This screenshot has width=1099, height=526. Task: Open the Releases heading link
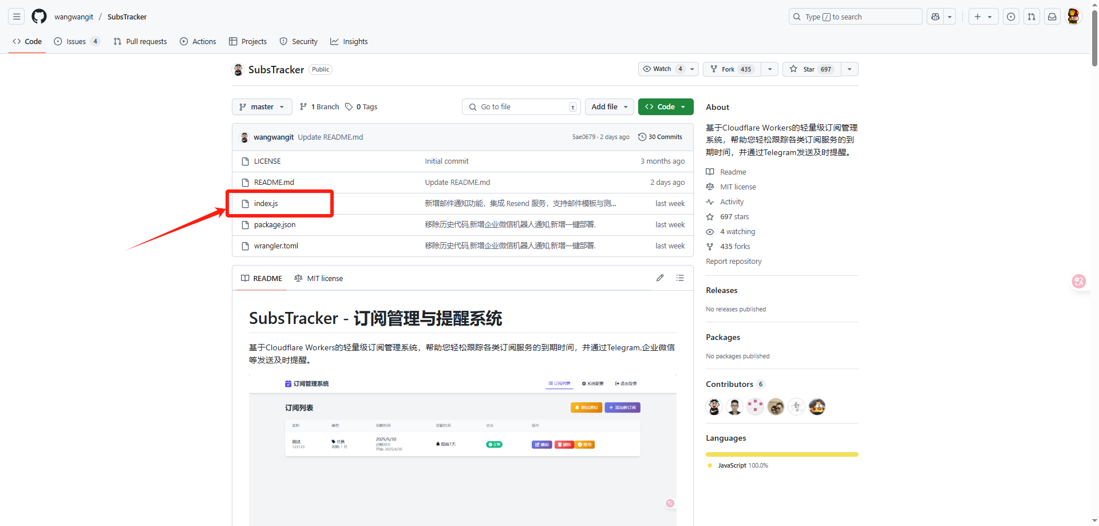[x=722, y=290]
